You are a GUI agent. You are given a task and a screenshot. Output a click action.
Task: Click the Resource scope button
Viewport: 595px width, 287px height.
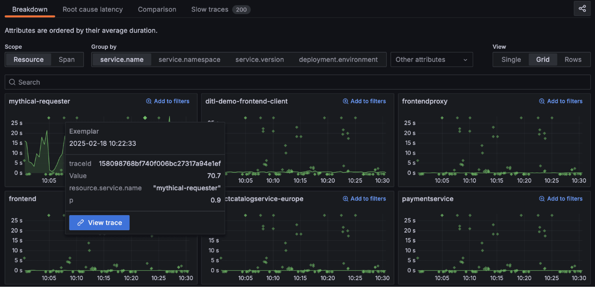(28, 59)
